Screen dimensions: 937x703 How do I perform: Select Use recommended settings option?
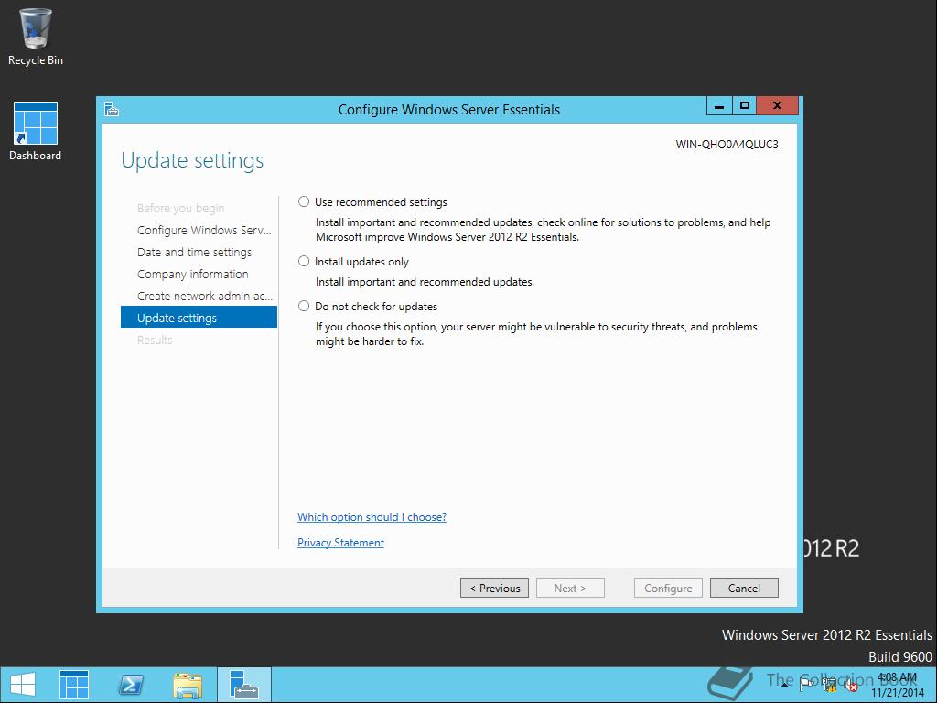coord(304,202)
